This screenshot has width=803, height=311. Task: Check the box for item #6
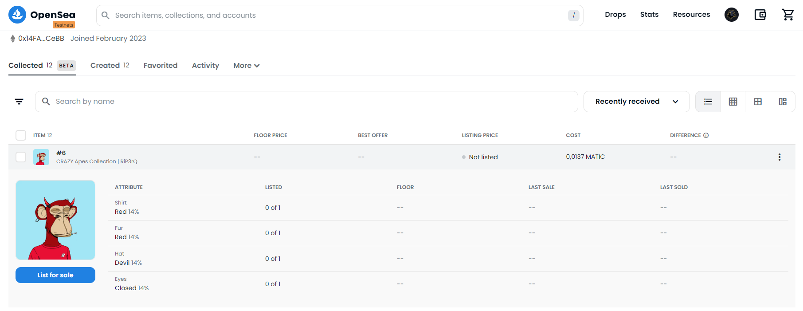pos(21,157)
